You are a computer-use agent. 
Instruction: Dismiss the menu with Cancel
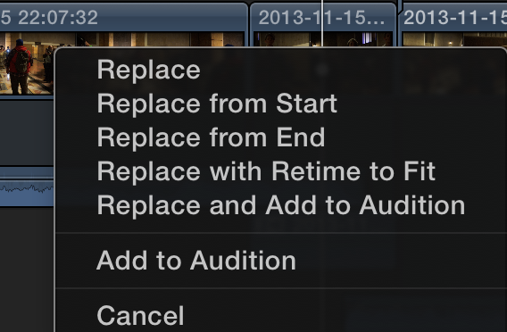pos(140,316)
